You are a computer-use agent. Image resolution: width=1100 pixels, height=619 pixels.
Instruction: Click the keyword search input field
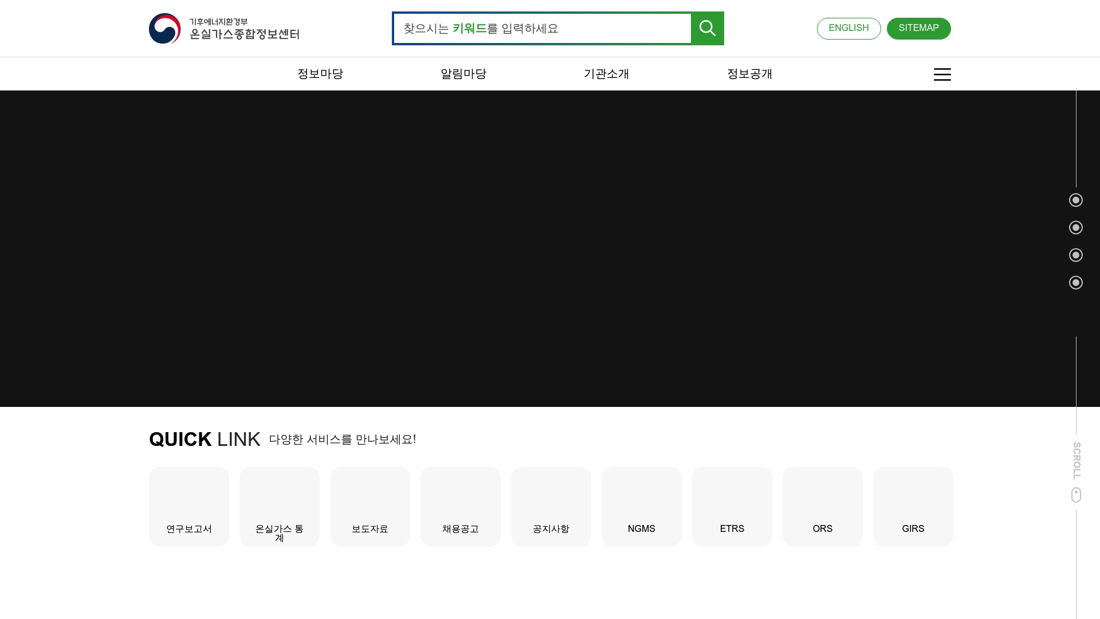point(541,28)
